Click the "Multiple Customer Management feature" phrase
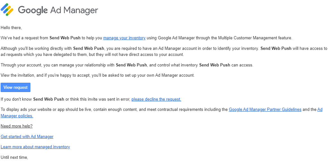The width and height of the screenshot is (334, 162). click(255, 38)
